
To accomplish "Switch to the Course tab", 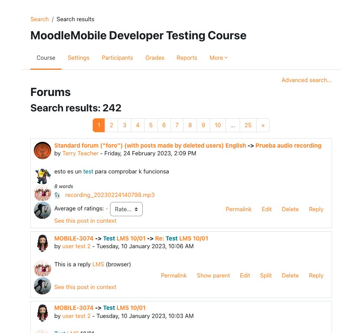I will (x=46, y=58).
